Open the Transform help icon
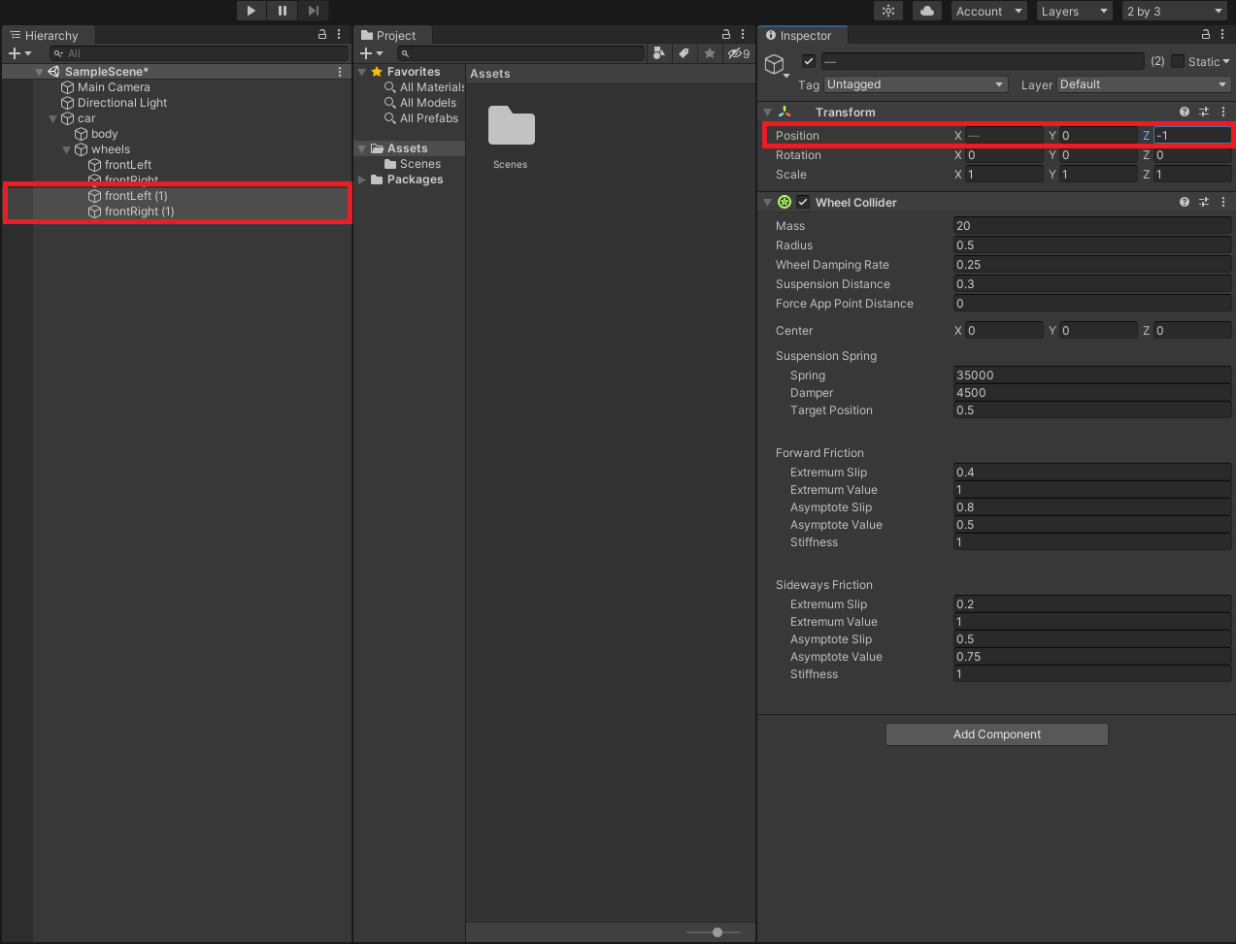Screen dimensions: 1236x944 [1185, 113]
